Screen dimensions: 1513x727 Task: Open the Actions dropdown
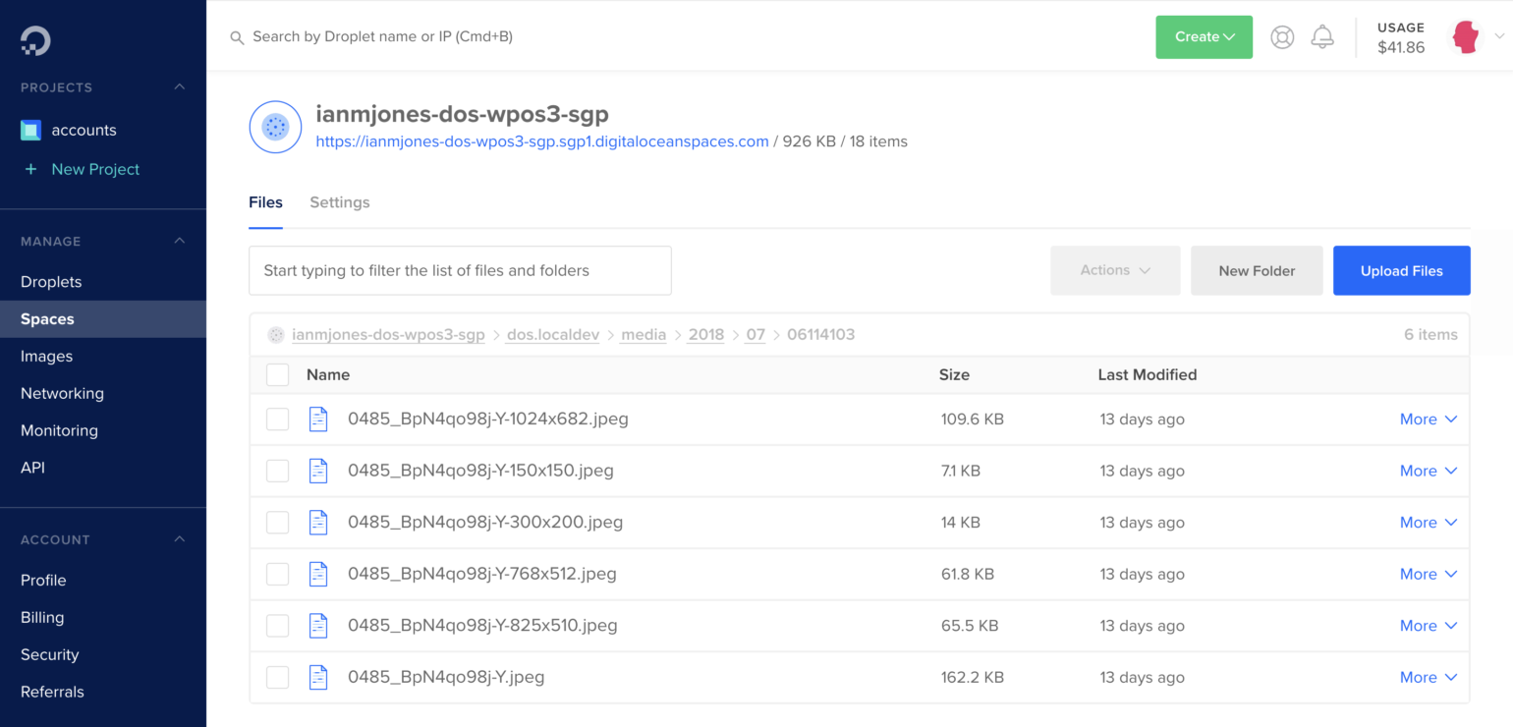pos(1115,270)
